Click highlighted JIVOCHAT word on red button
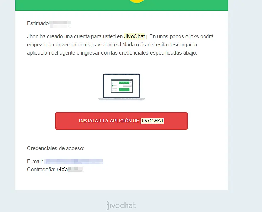The height and width of the screenshot is (212, 262). [152, 121]
